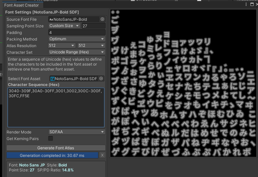Click the Padding value field
The image size is (258, 177).
click(x=77, y=32)
